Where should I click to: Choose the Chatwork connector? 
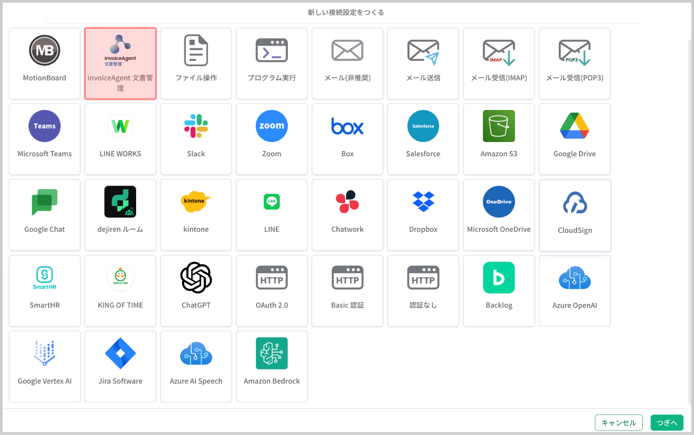[x=347, y=215]
